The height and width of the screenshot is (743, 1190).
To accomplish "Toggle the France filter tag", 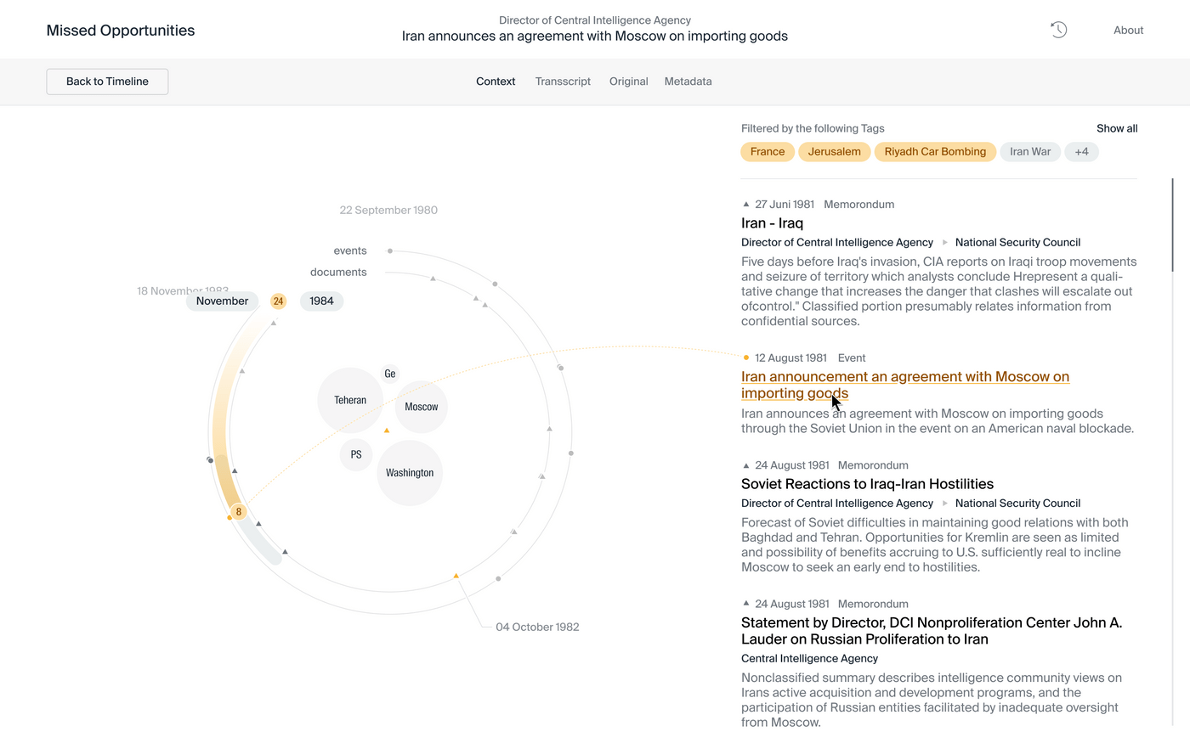I will pos(768,152).
